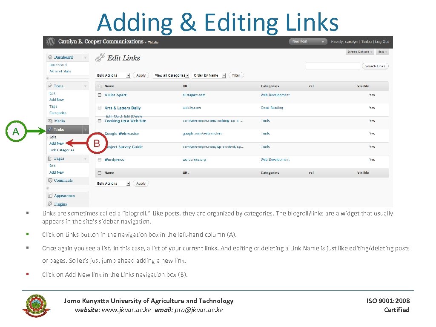Expand the Order by Name dropdown

209,75
